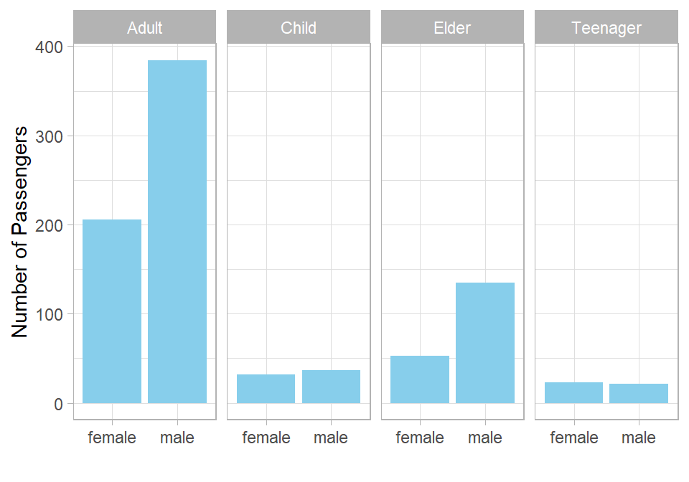Click the tall Adult male bar

point(177,232)
